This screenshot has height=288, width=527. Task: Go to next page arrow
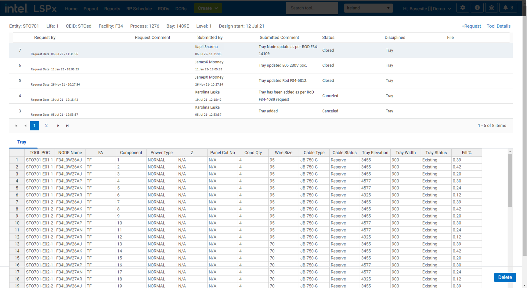[58, 126]
